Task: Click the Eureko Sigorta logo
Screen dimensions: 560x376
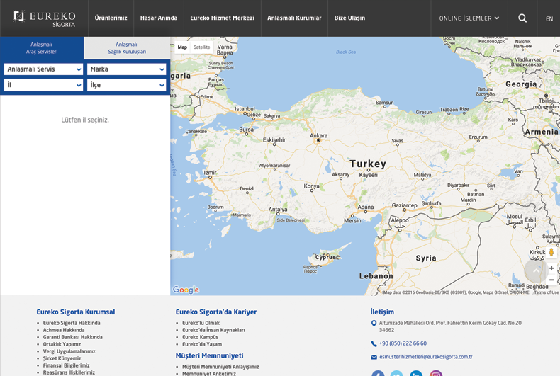Action: [44, 18]
